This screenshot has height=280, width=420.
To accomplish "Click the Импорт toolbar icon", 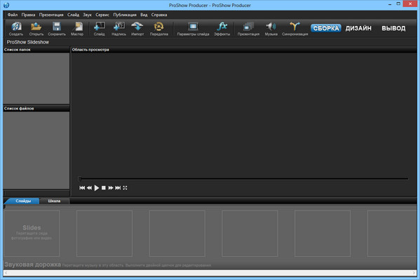I will click(x=137, y=29).
